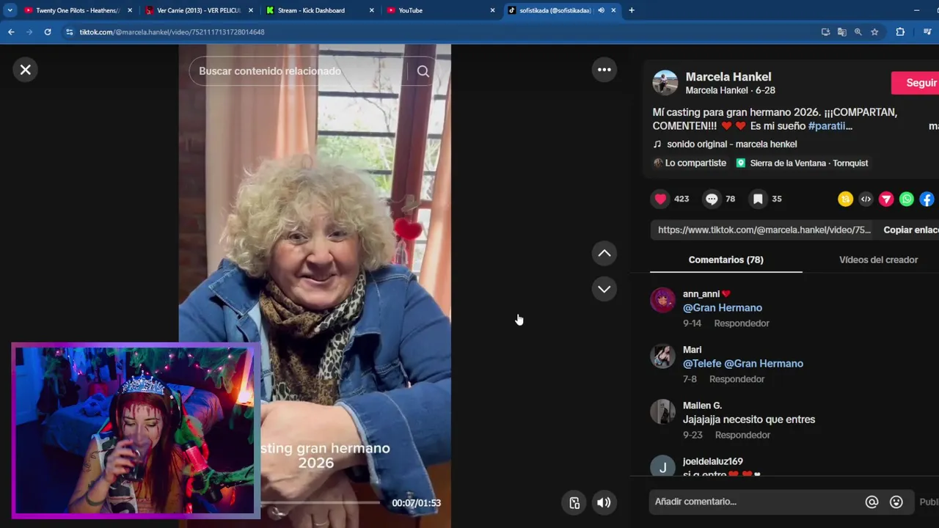Switch to Twenty One Pilots - Heathens tab
Image resolution: width=939 pixels, height=528 pixels.
point(78,10)
